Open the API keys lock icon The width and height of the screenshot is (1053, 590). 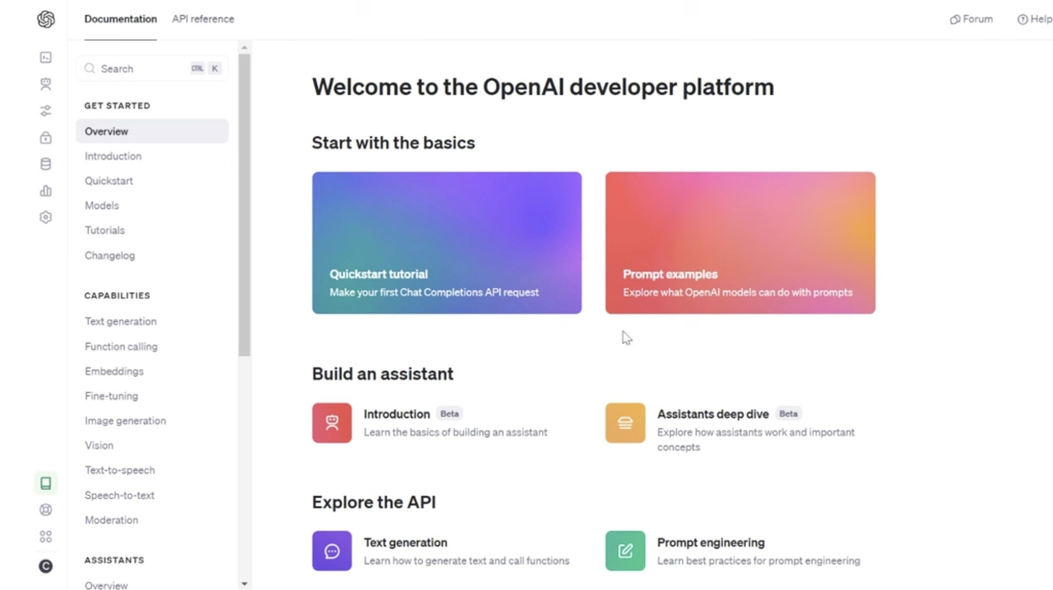(46, 137)
